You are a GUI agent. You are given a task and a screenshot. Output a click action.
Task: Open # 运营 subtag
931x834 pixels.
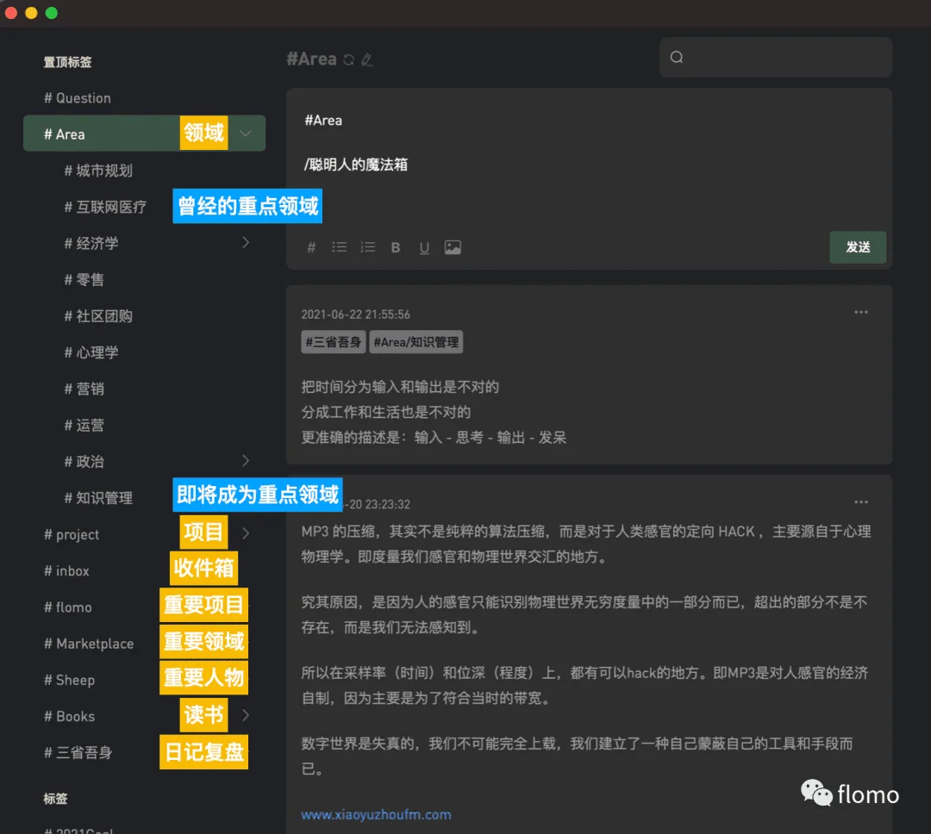pos(84,425)
